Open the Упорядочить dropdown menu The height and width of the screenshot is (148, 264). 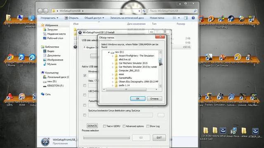49,18
